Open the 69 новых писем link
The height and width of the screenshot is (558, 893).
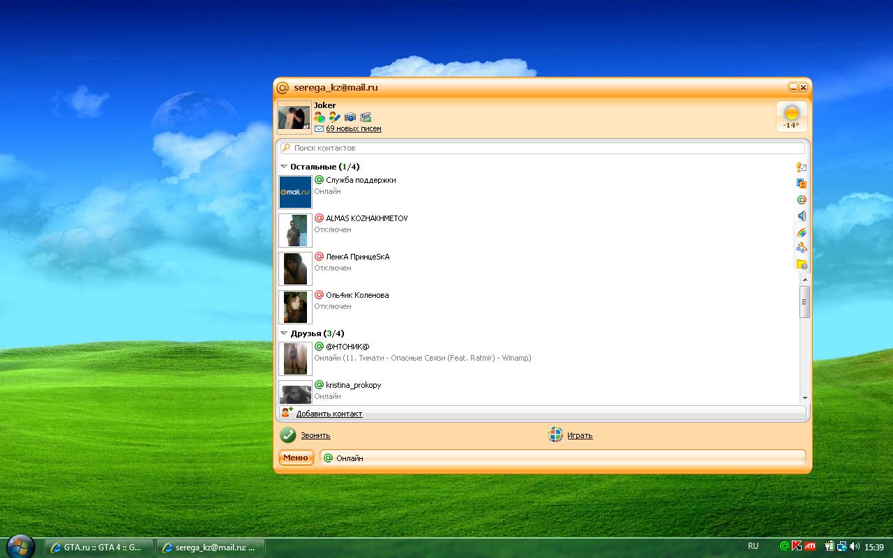[353, 129]
